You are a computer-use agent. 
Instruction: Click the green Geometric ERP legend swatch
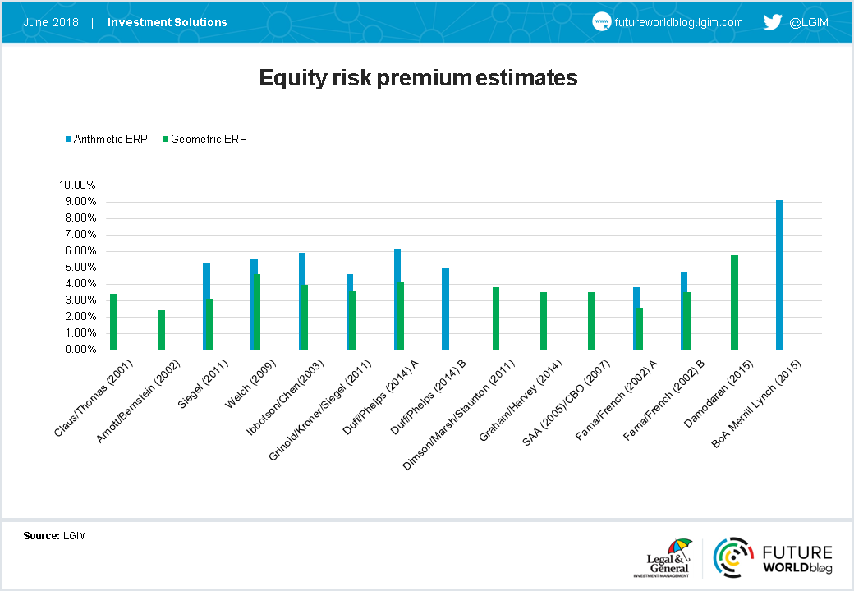coord(166,140)
